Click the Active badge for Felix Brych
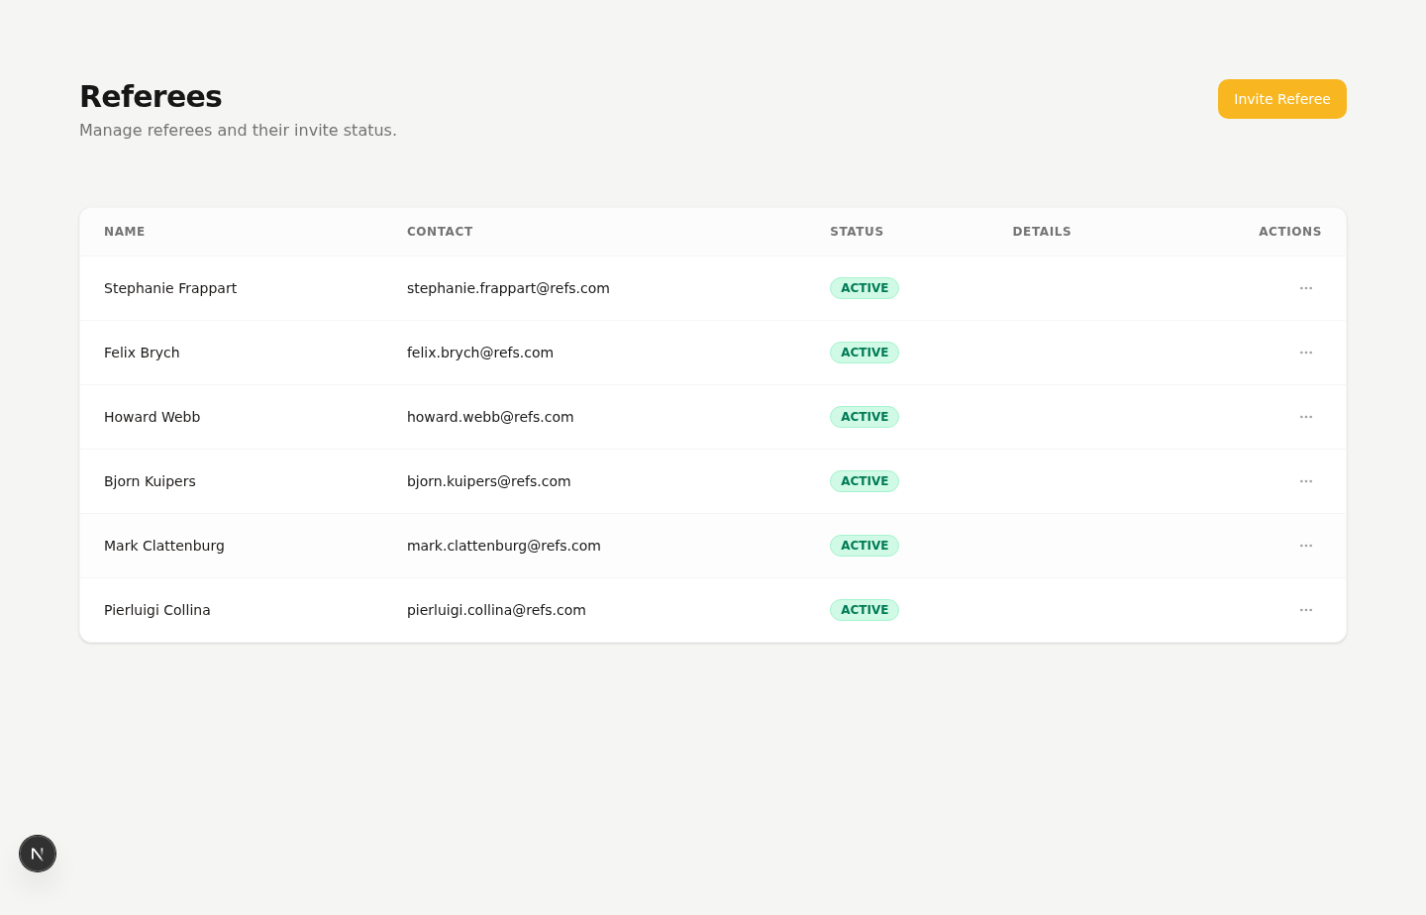The width and height of the screenshot is (1426, 915). pyautogui.click(x=865, y=353)
